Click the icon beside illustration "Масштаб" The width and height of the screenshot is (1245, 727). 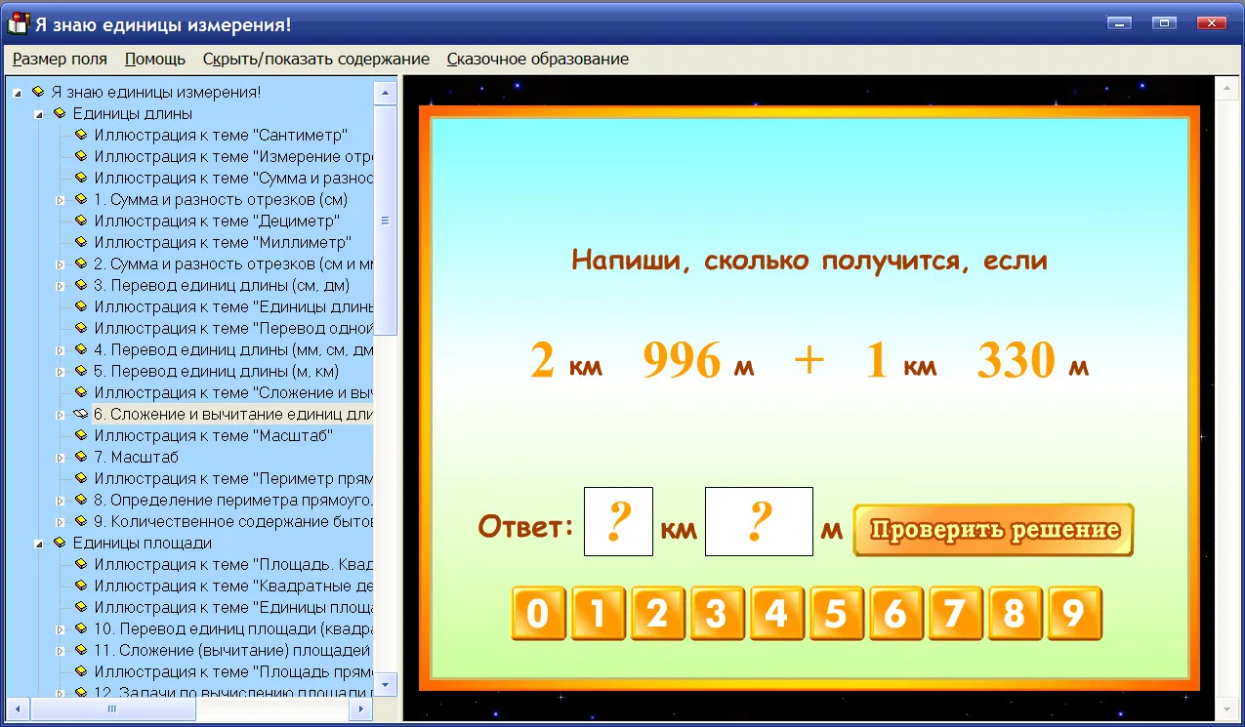(x=81, y=435)
